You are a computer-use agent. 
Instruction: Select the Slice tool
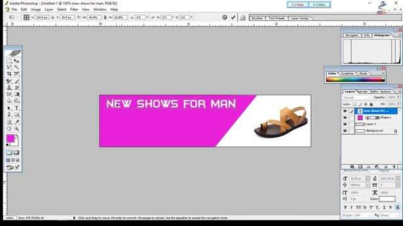[x=17, y=73]
